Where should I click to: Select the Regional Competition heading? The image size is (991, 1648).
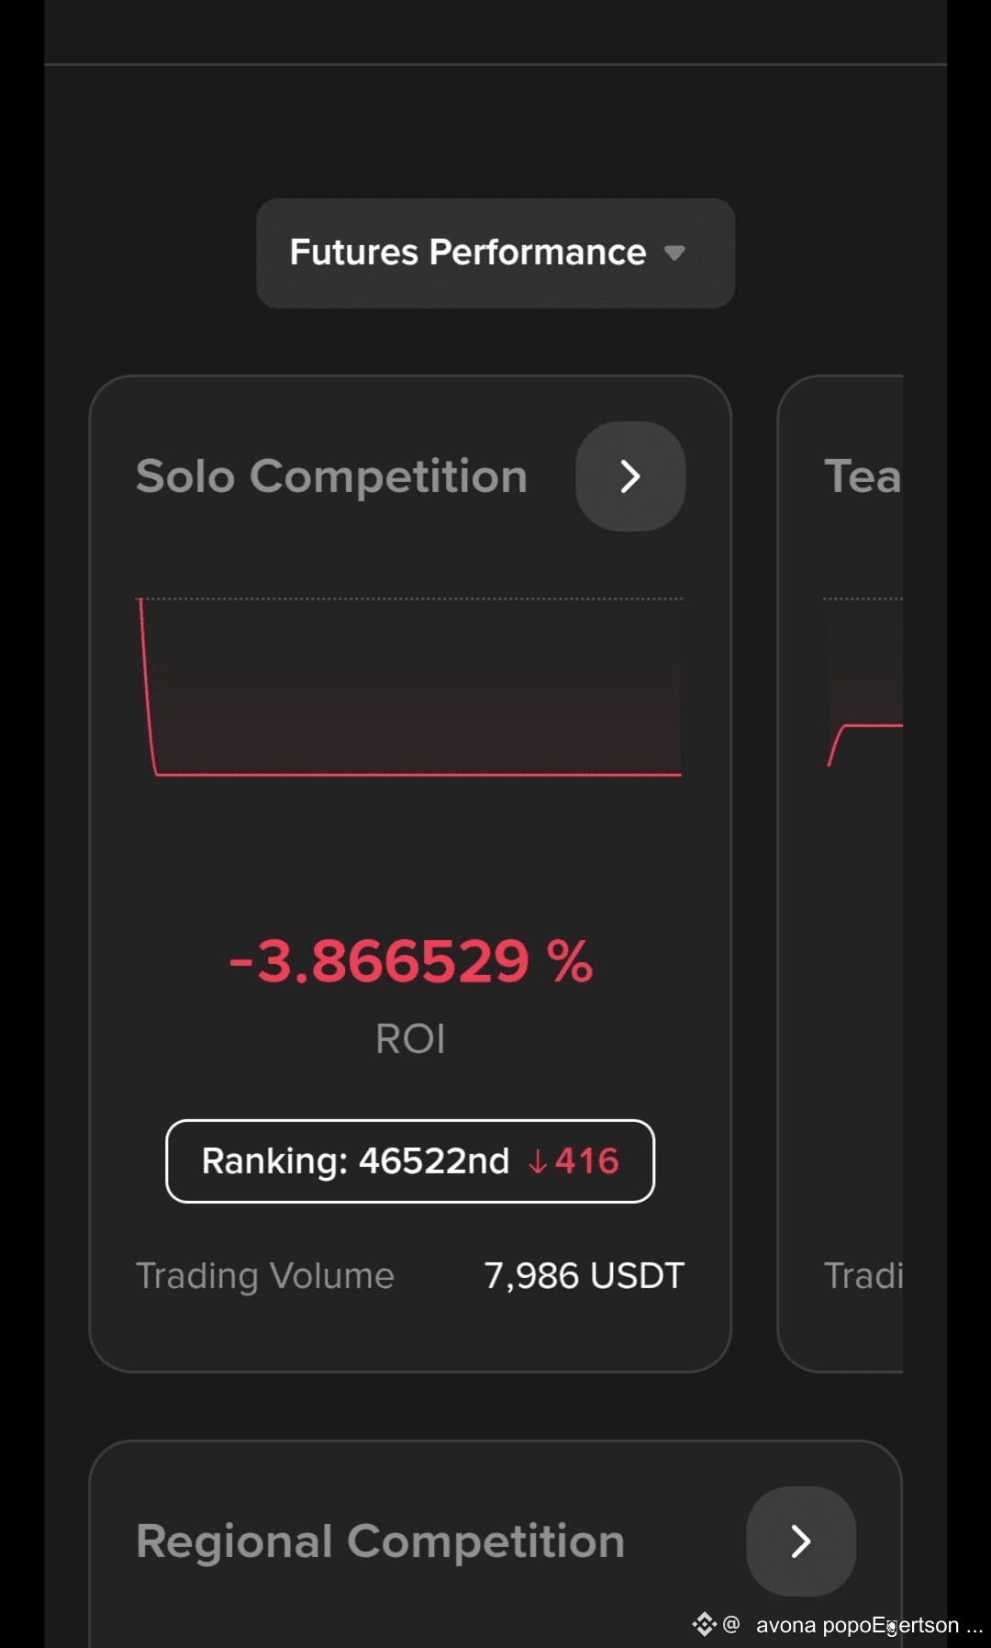pyautogui.click(x=380, y=1541)
